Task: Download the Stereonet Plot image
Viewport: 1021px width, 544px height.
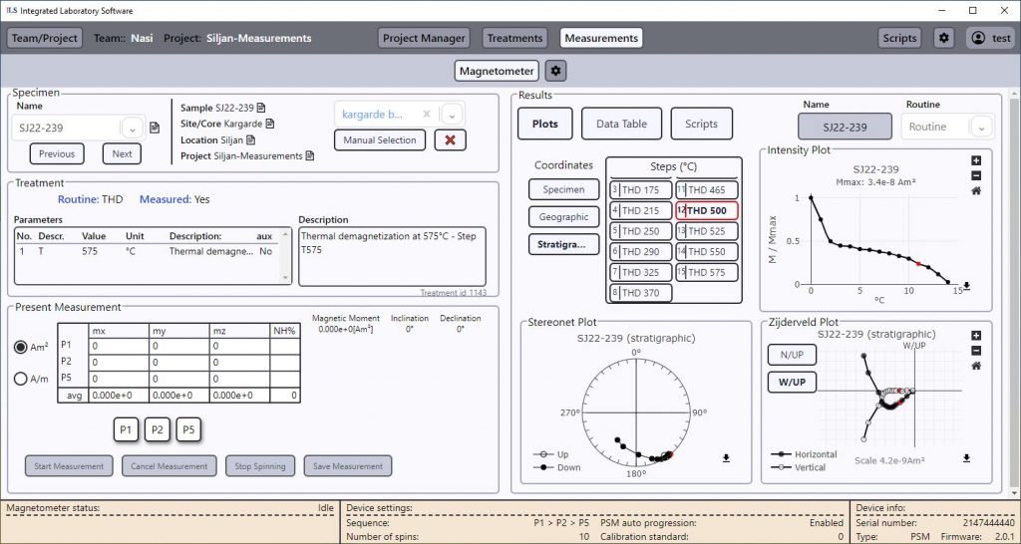Action: 726,458
